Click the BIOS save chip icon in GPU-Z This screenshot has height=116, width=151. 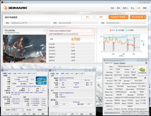pos(145,78)
